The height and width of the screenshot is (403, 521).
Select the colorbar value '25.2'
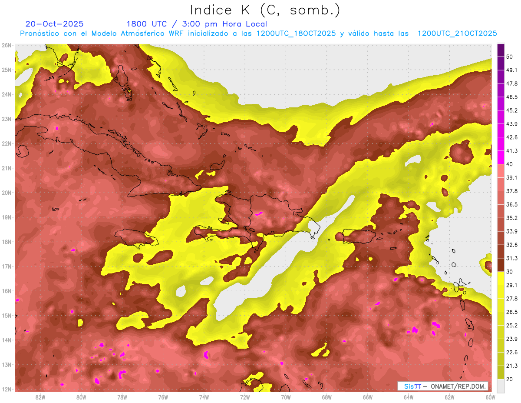click(512, 326)
